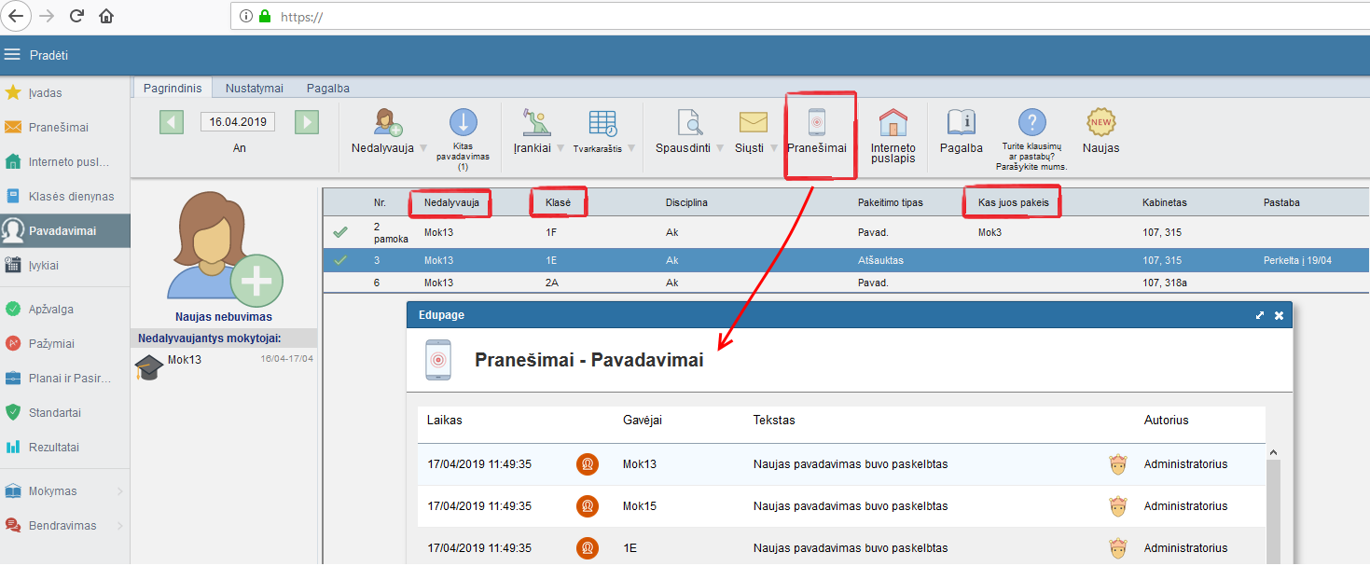
Task: Go to previous day with green arrow
Action: [172, 122]
